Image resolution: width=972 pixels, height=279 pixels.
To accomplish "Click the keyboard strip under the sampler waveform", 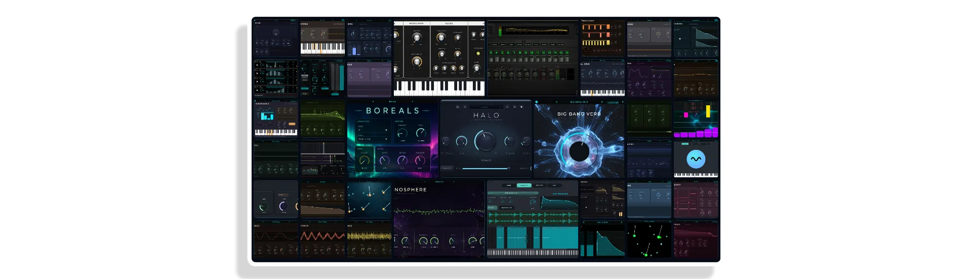I will pos(533,252).
